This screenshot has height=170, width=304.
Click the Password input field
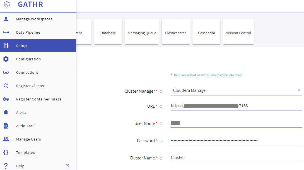click(236, 141)
